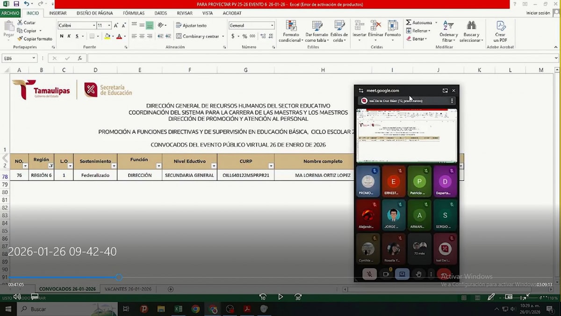Switch to the FÓRMULAS ribbon tab

133,13
